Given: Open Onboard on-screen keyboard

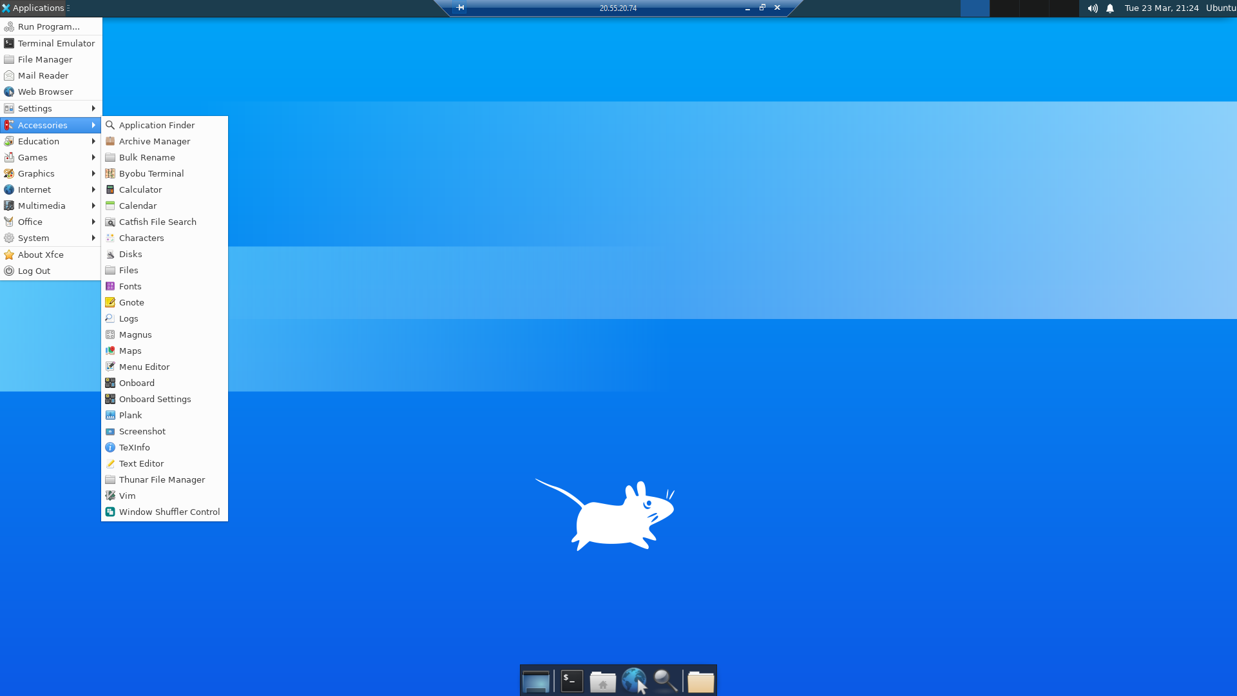Looking at the screenshot, I should pyautogui.click(x=136, y=382).
